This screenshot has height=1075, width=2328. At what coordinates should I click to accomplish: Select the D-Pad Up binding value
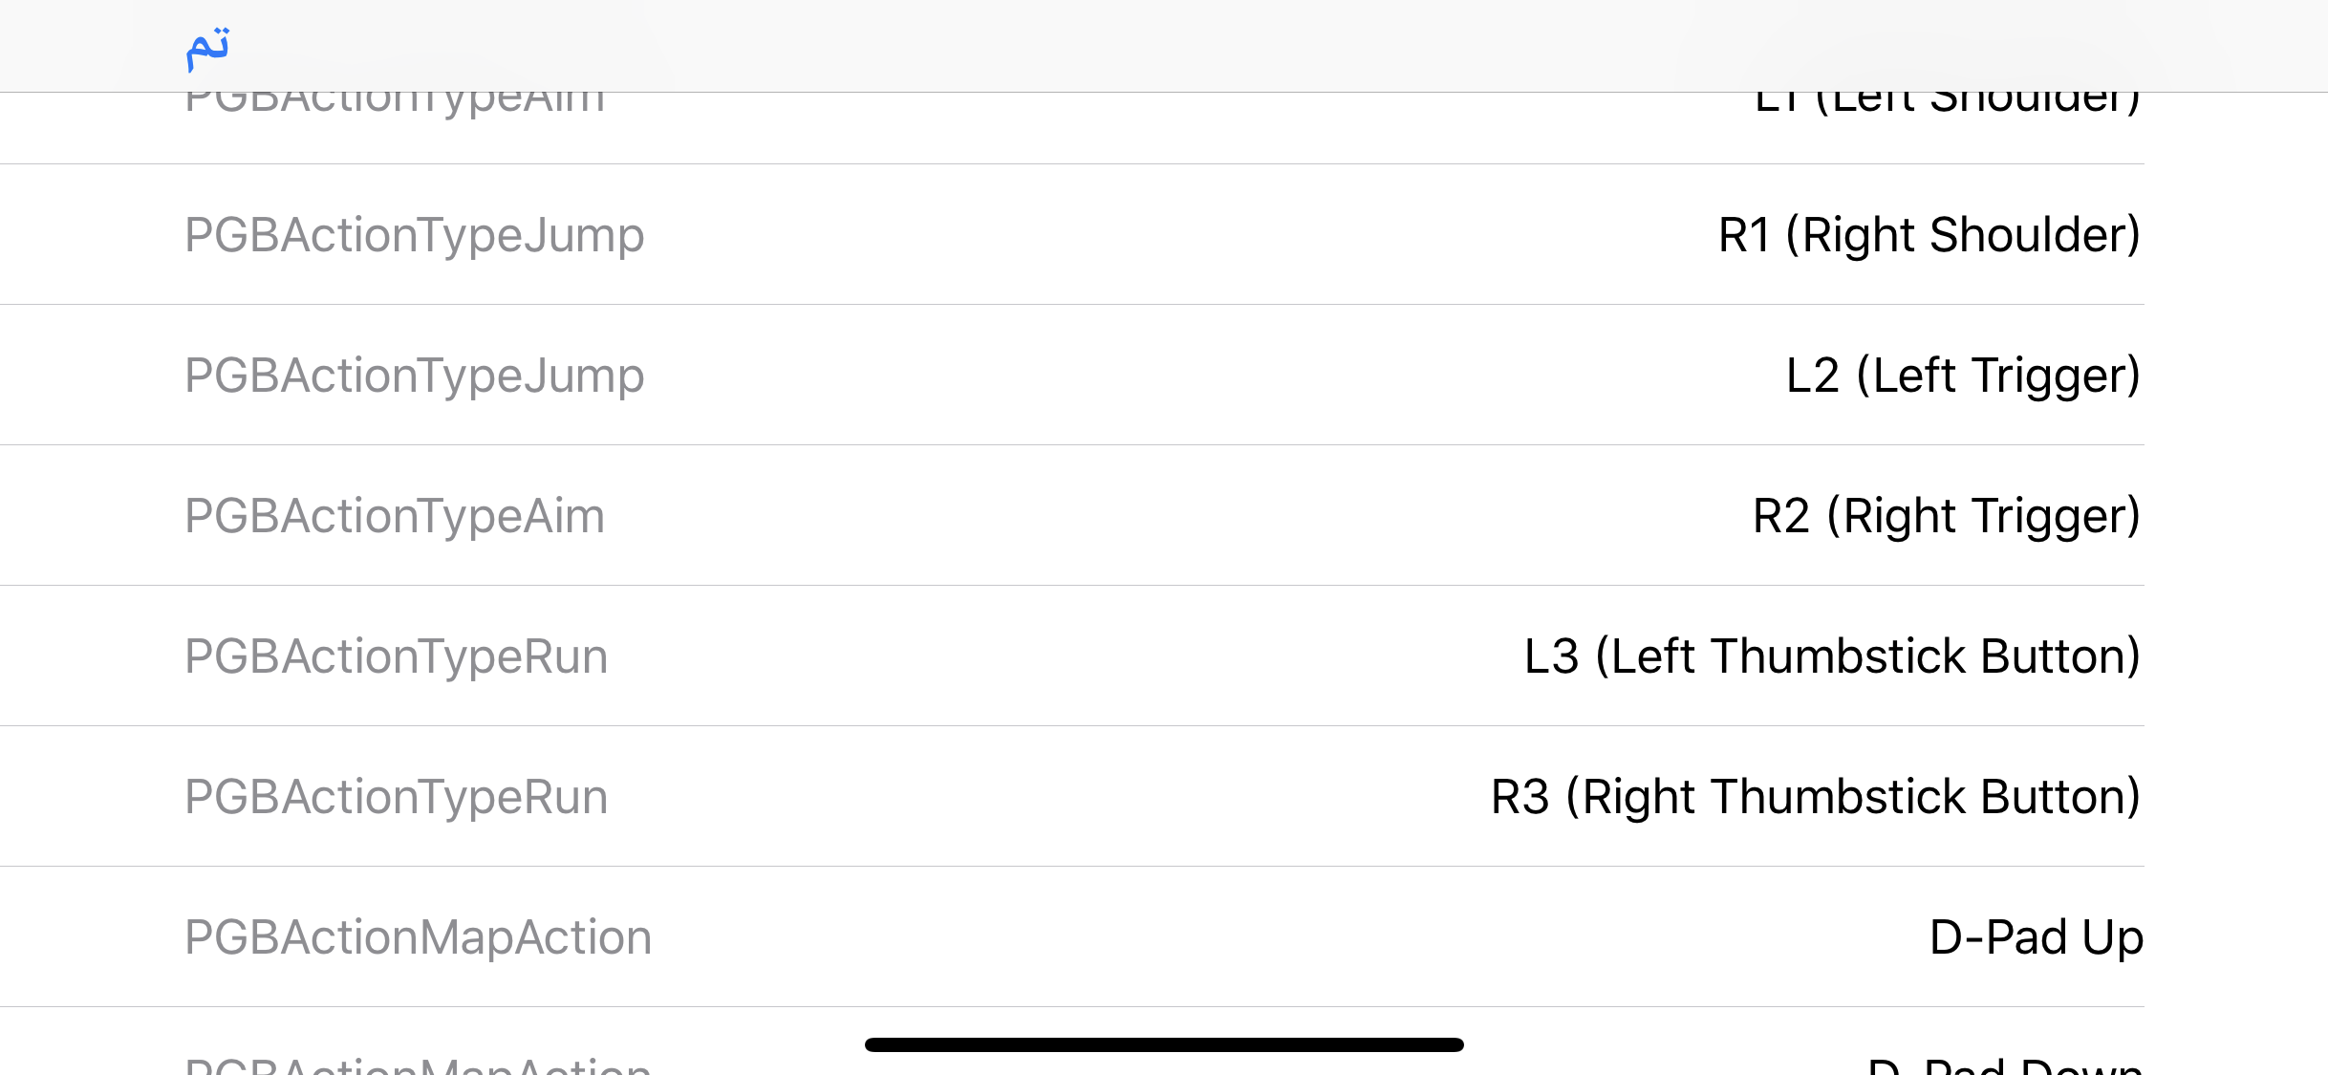click(x=2037, y=937)
